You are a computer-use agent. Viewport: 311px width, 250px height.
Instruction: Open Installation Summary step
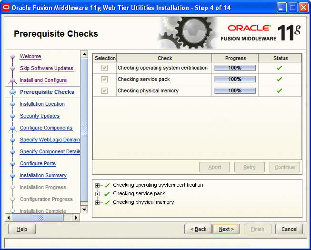(x=43, y=175)
